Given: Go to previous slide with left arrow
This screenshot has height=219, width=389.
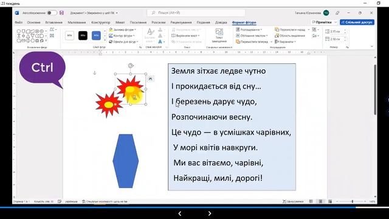Looking at the screenshot, I should point(180,214).
